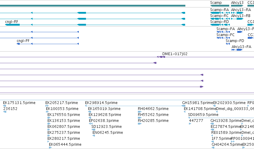Click the EK136153.5prime EST label
Viewport: 254px width, 149px height.
tap(64, 121)
